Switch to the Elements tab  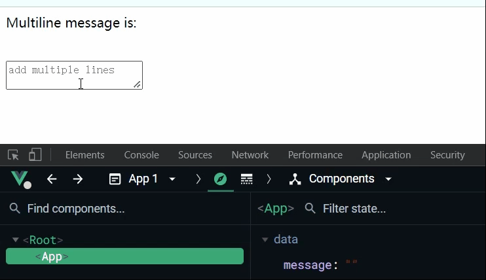pyautogui.click(x=84, y=155)
